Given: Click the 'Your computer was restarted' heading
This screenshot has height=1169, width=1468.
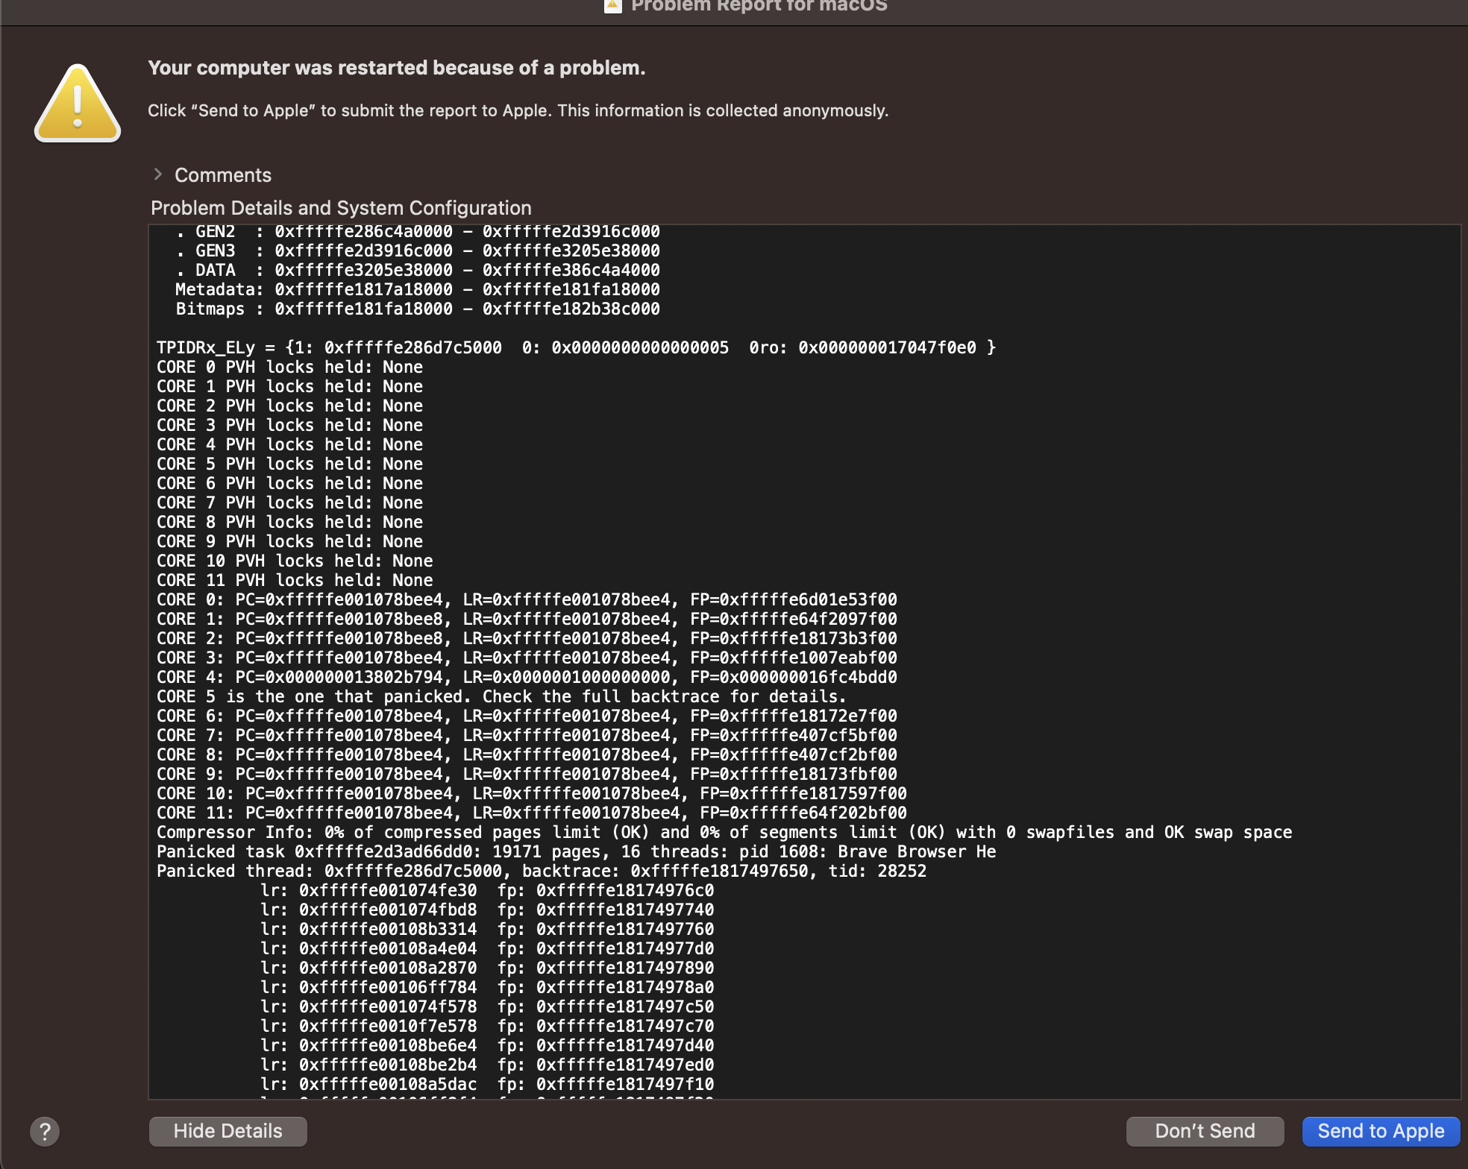Looking at the screenshot, I should point(396,68).
